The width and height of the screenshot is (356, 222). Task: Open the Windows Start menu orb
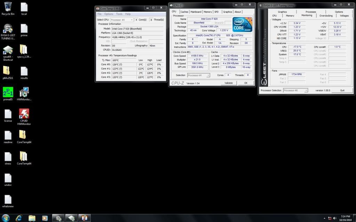point(6,218)
